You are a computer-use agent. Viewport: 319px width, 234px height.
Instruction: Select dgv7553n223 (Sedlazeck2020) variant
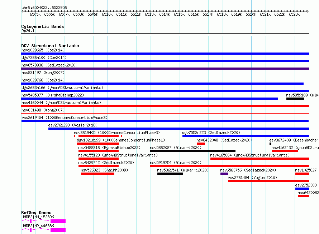click(x=246, y=136)
